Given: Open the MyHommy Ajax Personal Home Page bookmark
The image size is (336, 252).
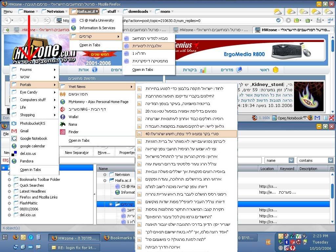Looking at the screenshot, I should 97,102.
